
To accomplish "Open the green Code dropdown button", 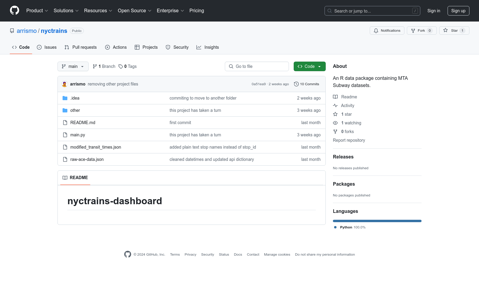I will 310,66.
